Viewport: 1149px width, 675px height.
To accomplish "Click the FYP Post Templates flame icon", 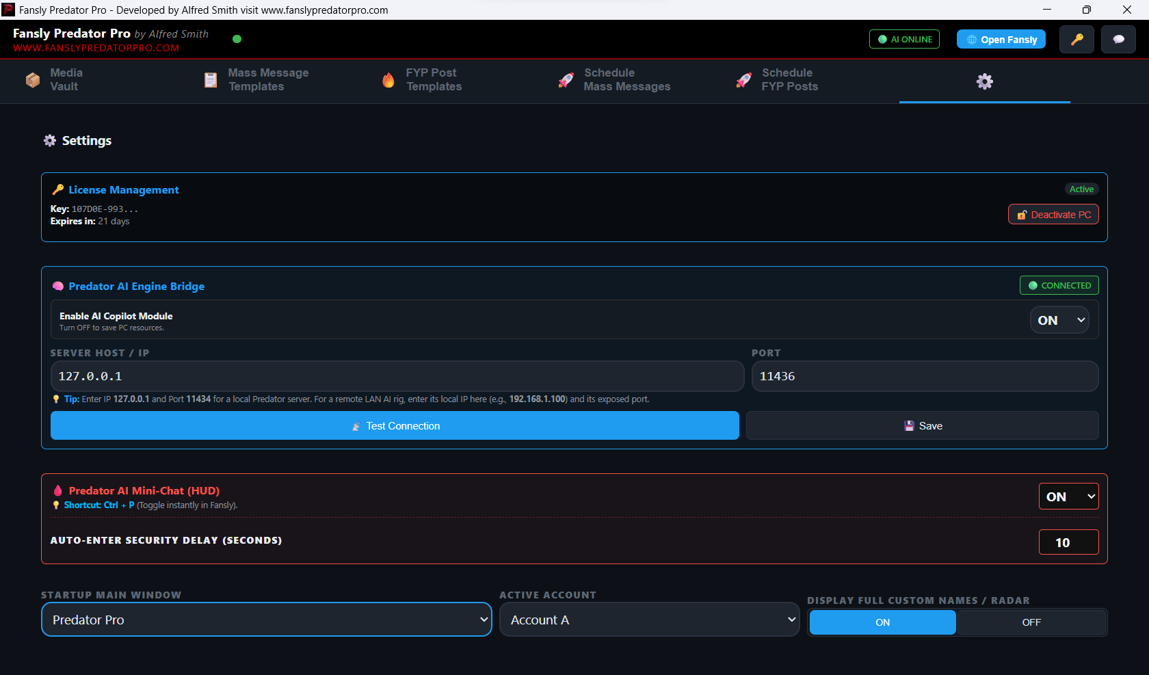I will click(388, 80).
